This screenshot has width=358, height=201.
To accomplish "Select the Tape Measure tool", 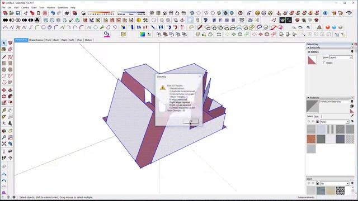I will click(x=4, y=111).
